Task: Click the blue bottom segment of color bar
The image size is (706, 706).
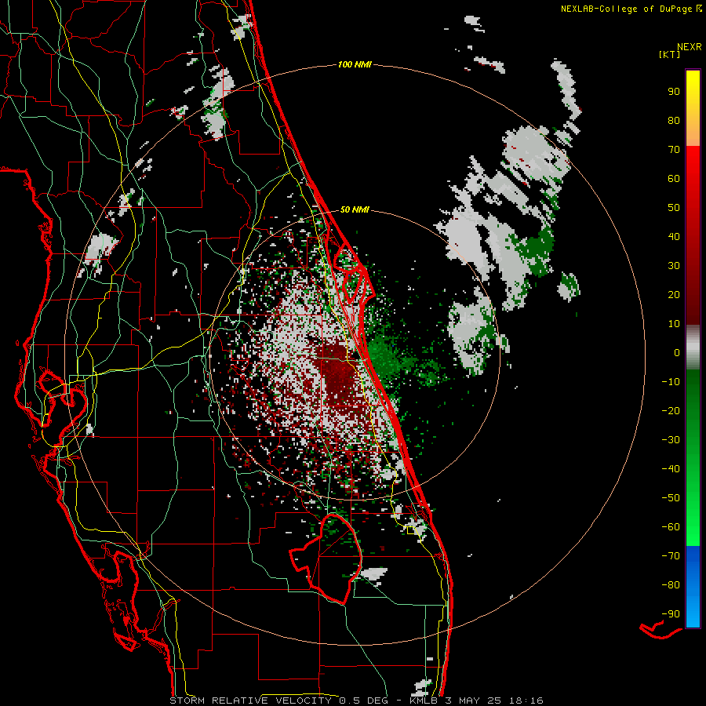Action: coord(693,587)
